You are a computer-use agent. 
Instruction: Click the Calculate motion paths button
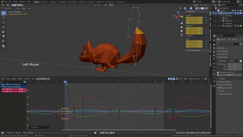coord(229,75)
